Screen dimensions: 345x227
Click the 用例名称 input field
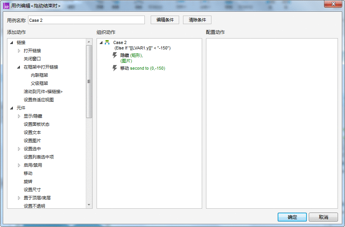click(x=86, y=20)
